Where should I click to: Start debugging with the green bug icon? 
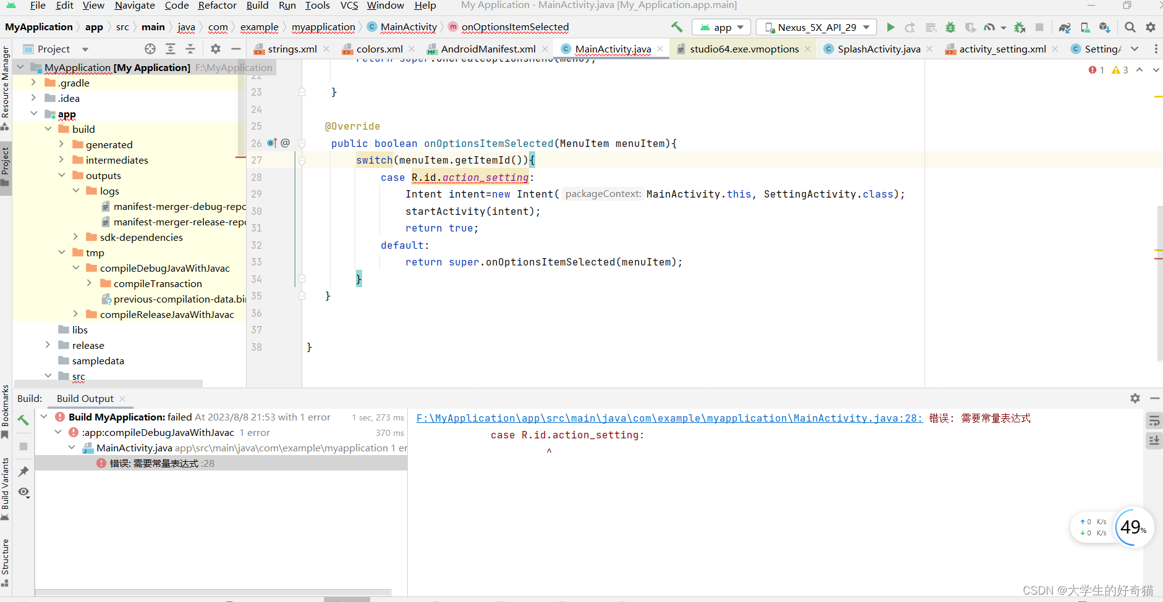click(950, 27)
